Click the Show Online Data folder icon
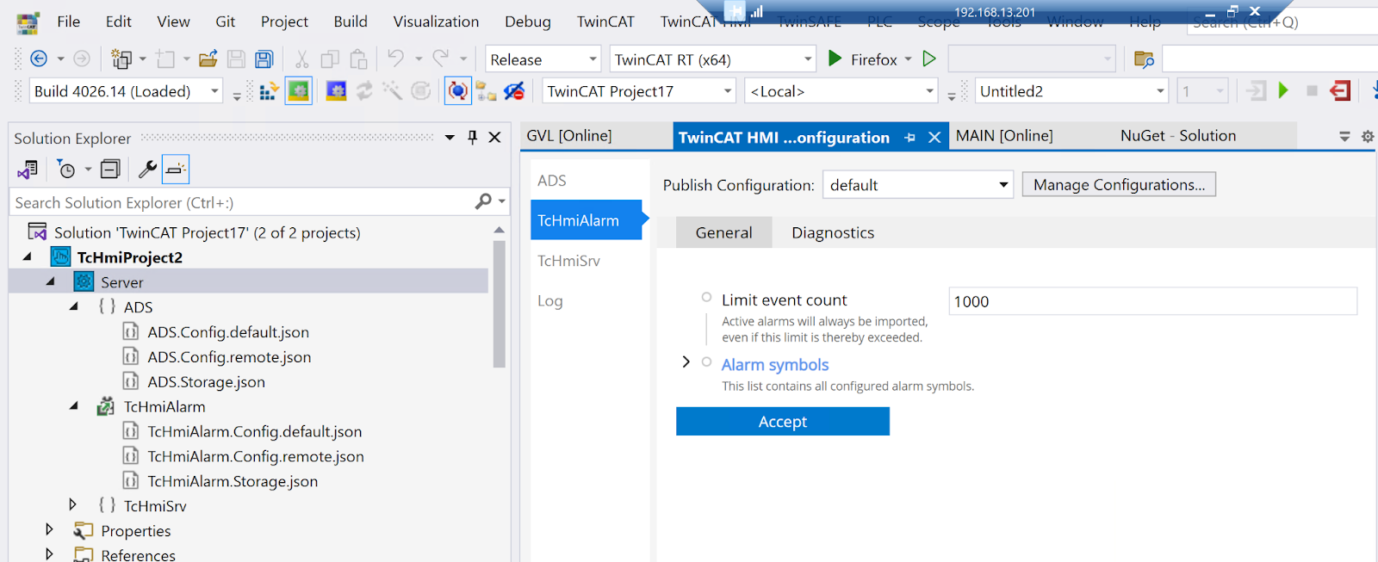The width and height of the screenshot is (1378, 562). 486,90
